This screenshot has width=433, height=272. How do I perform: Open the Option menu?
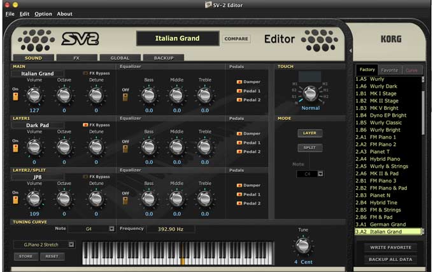[43, 14]
